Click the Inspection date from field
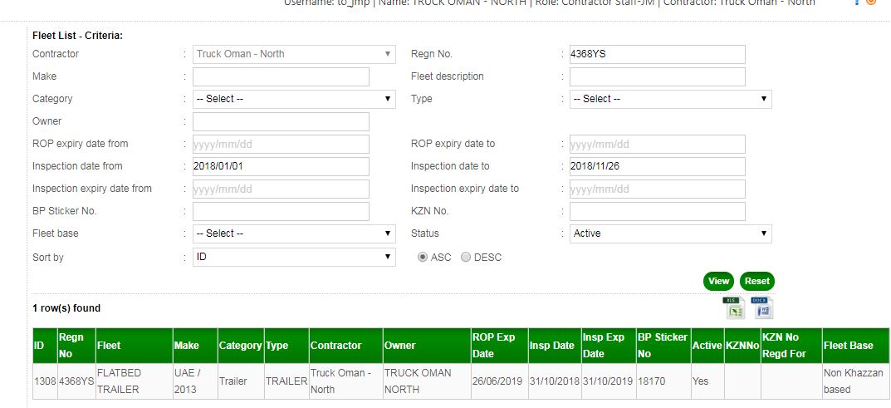Screen dimensions: 891x408 (x=281, y=166)
